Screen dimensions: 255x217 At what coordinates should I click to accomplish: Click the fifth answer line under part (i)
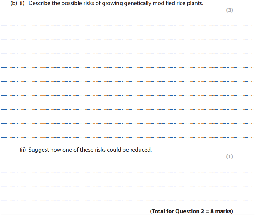(x=127, y=81)
